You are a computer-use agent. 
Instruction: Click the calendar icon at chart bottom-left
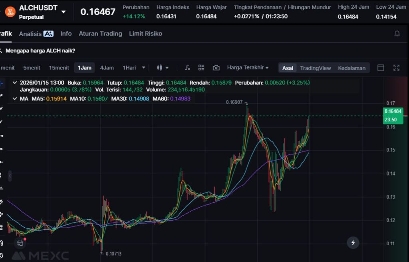[x=20, y=242]
